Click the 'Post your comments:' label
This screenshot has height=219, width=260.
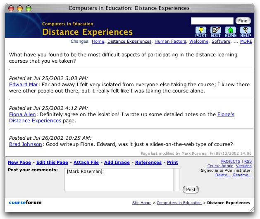coord(33,170)
